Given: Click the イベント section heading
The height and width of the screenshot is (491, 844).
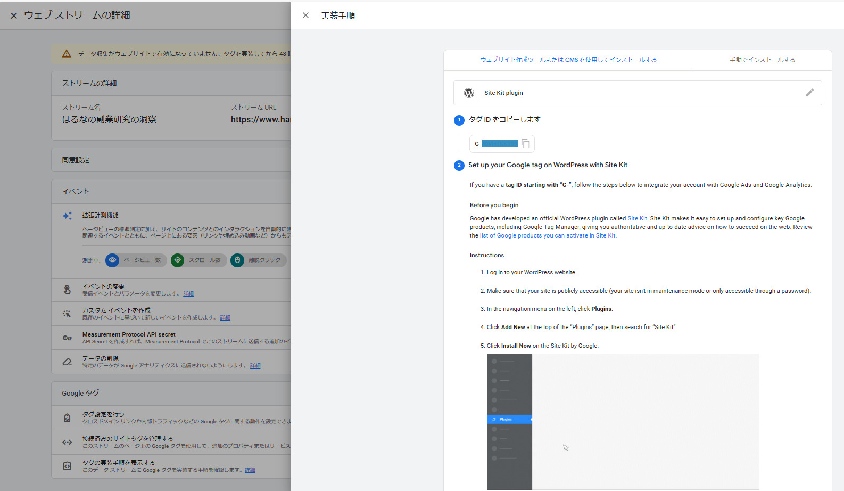Looking at the screenshot, I should coord(76,191).
